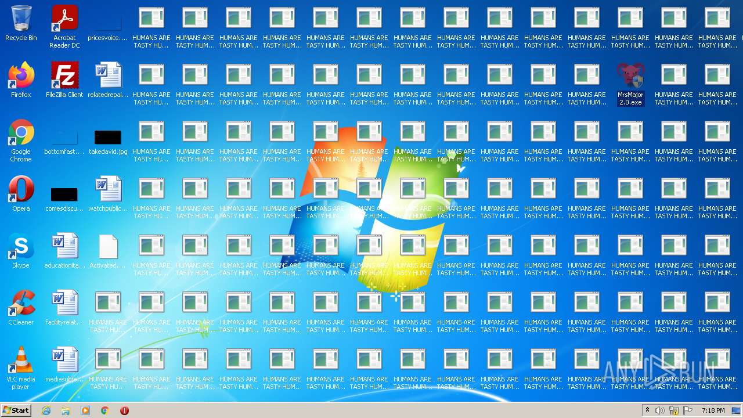Select the watchpublic Word document
Image resolution: width=743 pixels, height=418 pixels.
[x=108, y=194]
